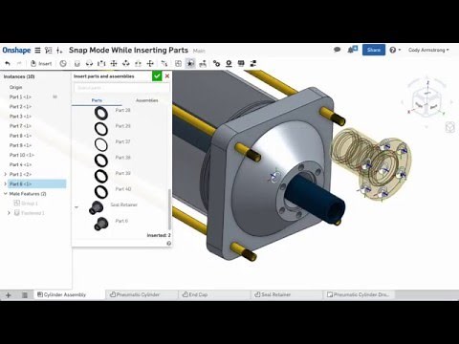Click the mate connector tool after Snap mode
This screenshot has height=344, width=459.
(x=203, y=64)
